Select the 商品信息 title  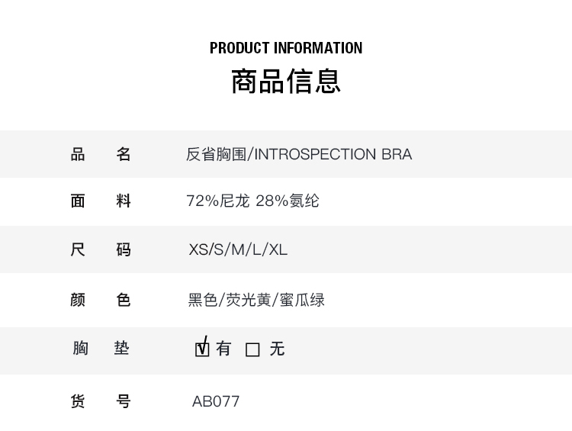[286, 82]
